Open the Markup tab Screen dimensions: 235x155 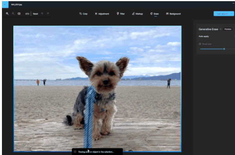[x=137, y=14]
